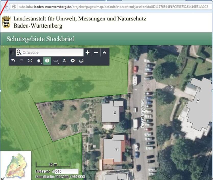Click the print map icon

pos(81,61)
